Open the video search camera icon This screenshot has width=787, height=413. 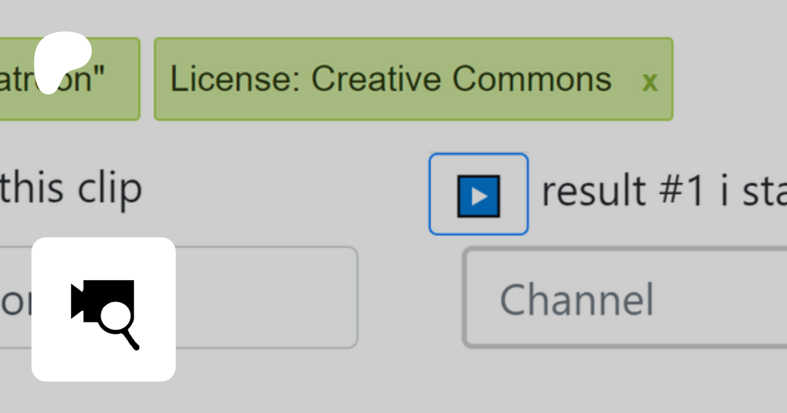[104, 309]
